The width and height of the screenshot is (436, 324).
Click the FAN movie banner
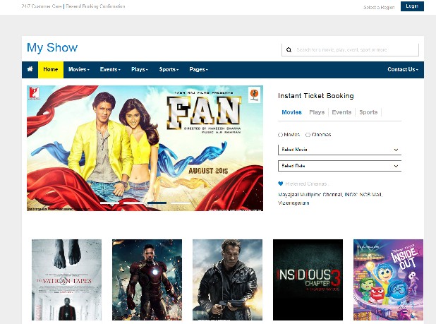pos(145,148)
